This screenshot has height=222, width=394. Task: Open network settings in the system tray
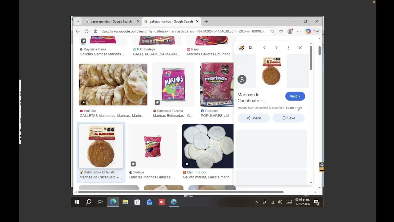272,202
